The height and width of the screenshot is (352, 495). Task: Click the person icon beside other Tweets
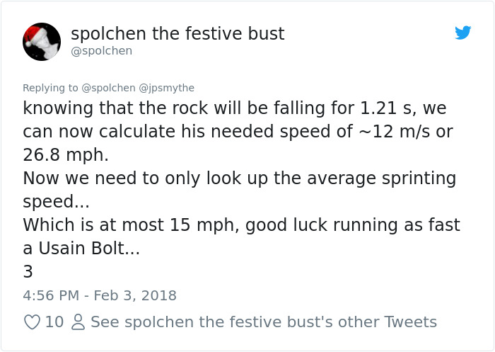click(78, 322)
